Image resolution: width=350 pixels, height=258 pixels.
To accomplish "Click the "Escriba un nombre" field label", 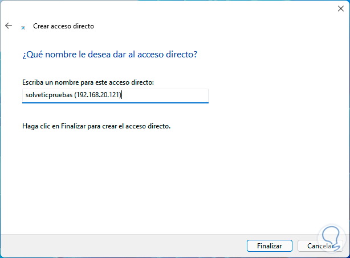I will point(88,83).
